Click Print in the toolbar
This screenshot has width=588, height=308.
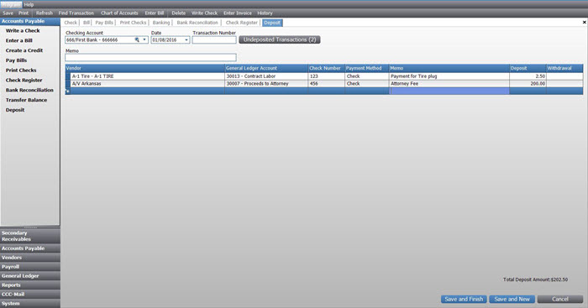(24, 13)
